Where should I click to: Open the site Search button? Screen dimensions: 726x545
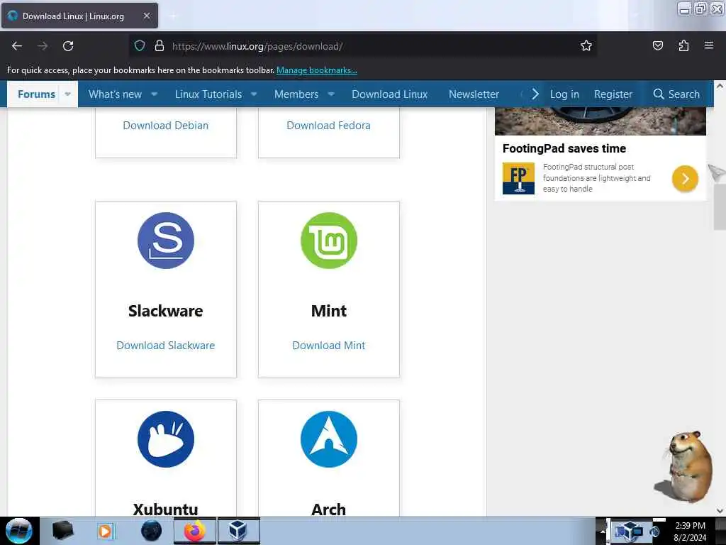[676, 94]
